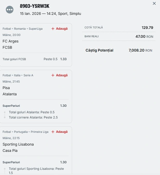Click the Total goluri FCSB Peste 0.5 odds

click(x=63, y=59)
